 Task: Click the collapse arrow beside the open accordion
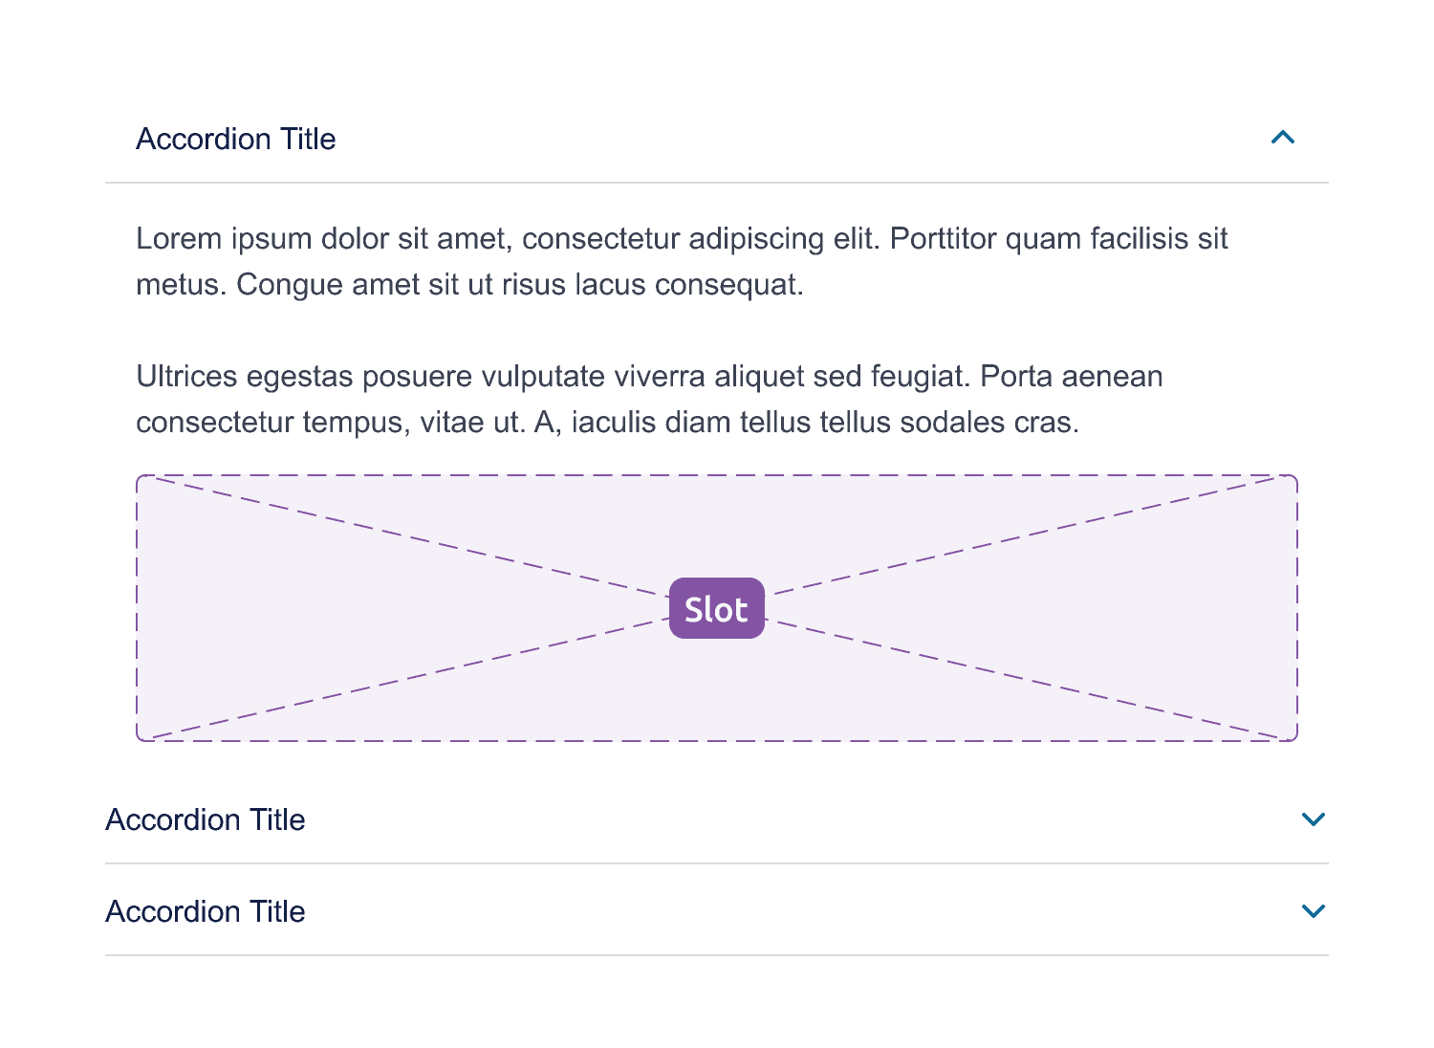click(x=1283, y=138)
